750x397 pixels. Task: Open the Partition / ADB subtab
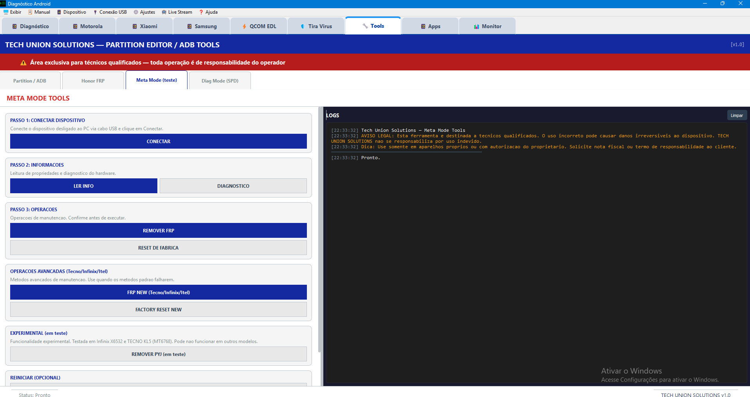pyautogui.click(x=30, y=81)
